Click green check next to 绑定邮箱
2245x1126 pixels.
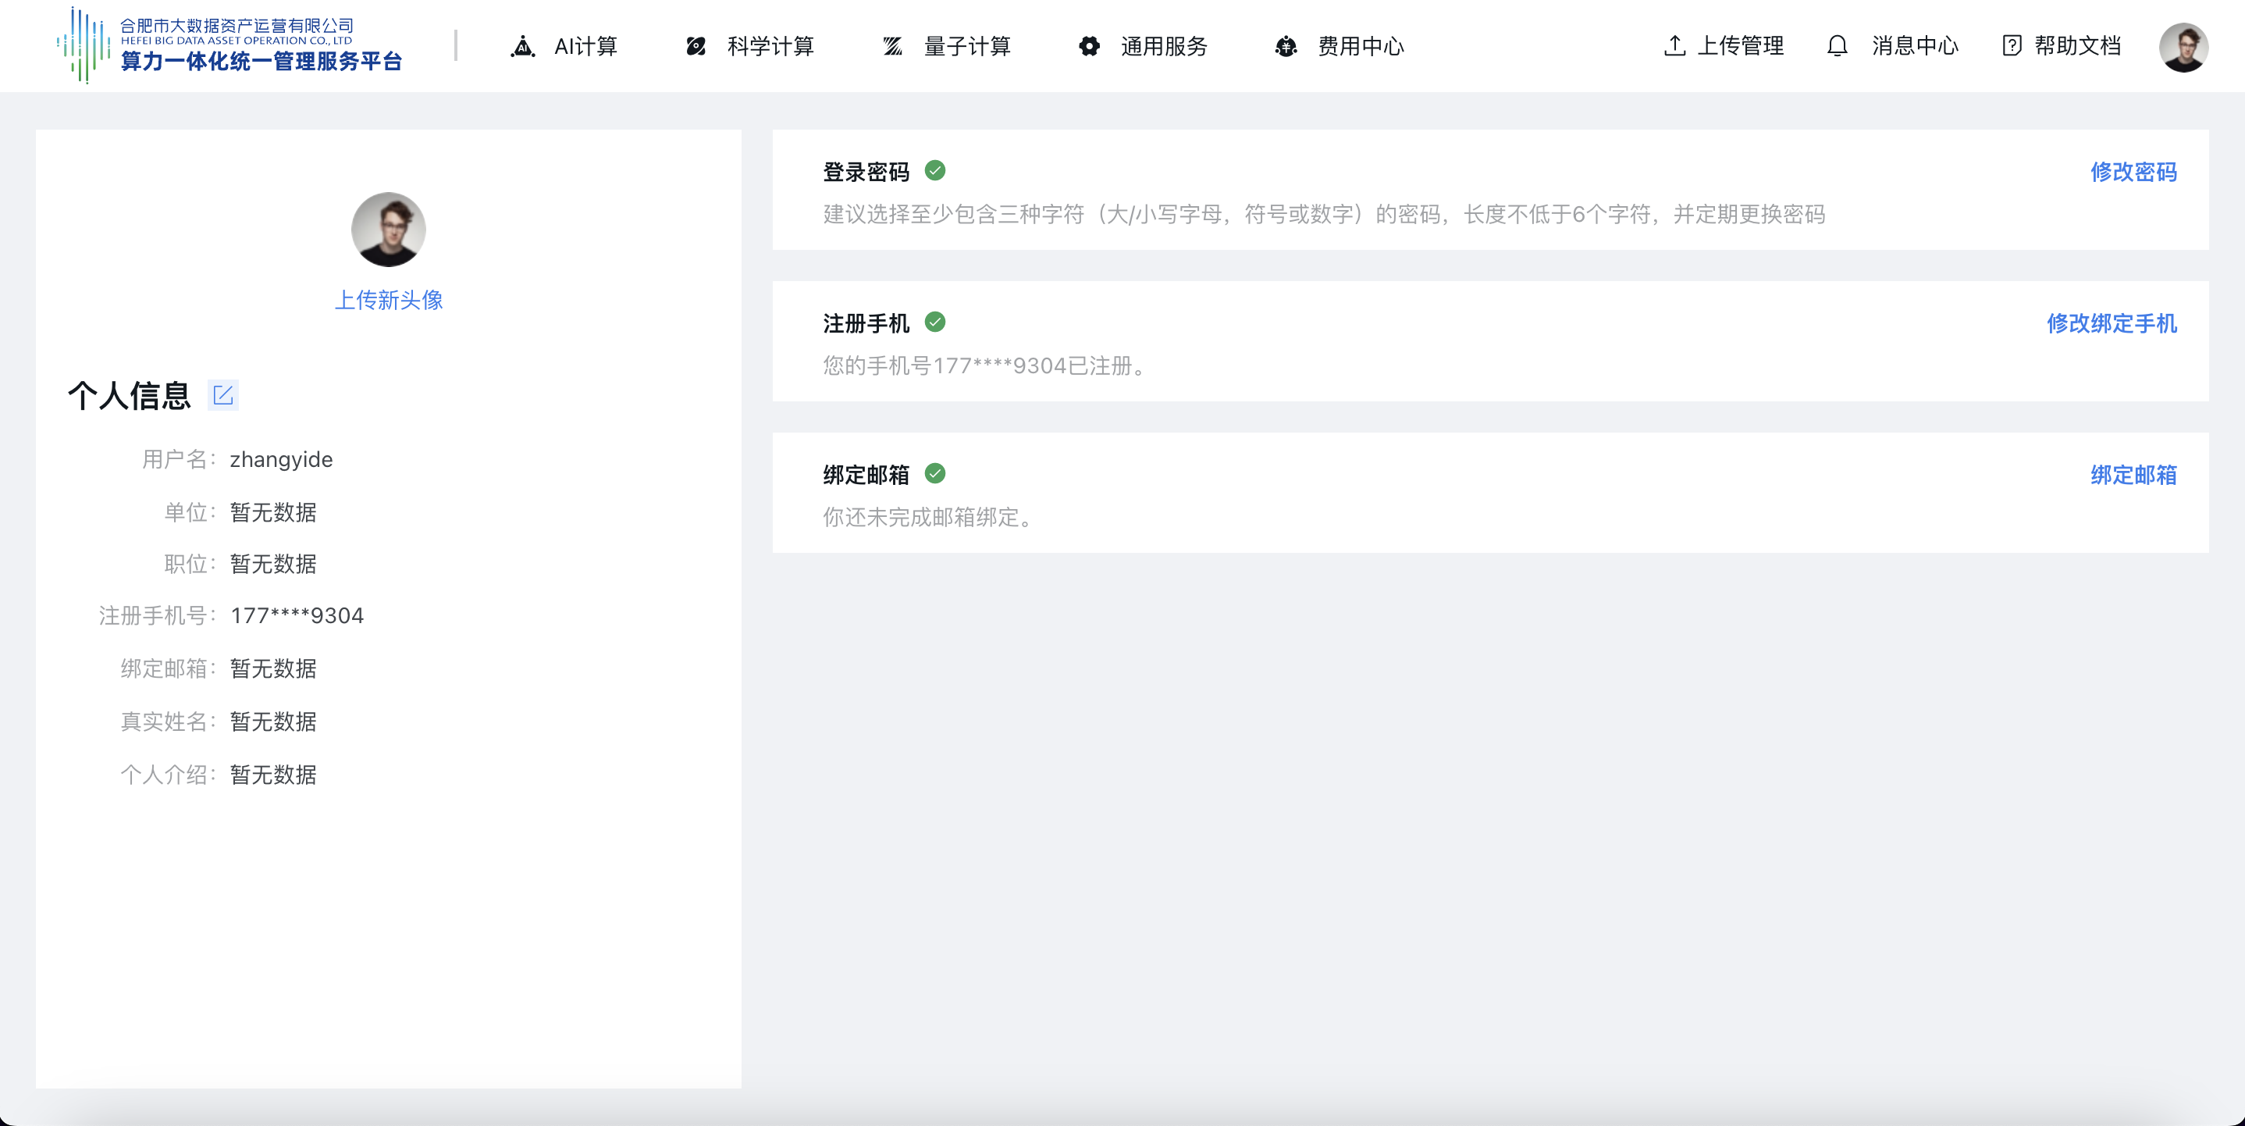point(935,474)
